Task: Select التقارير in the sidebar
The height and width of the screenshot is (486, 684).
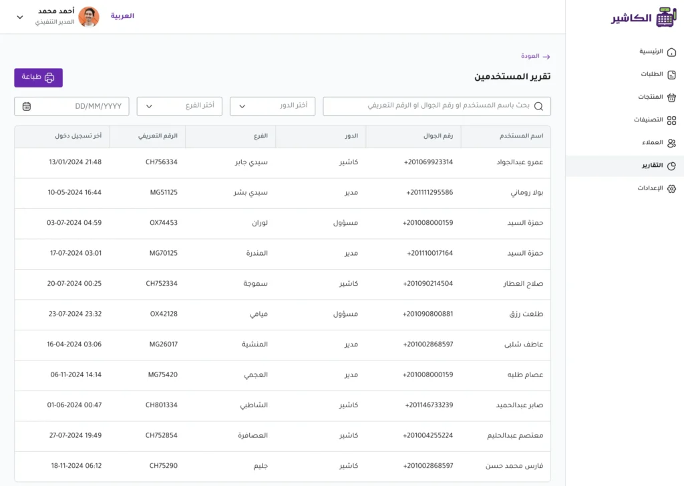Action: tap(625, 166)
